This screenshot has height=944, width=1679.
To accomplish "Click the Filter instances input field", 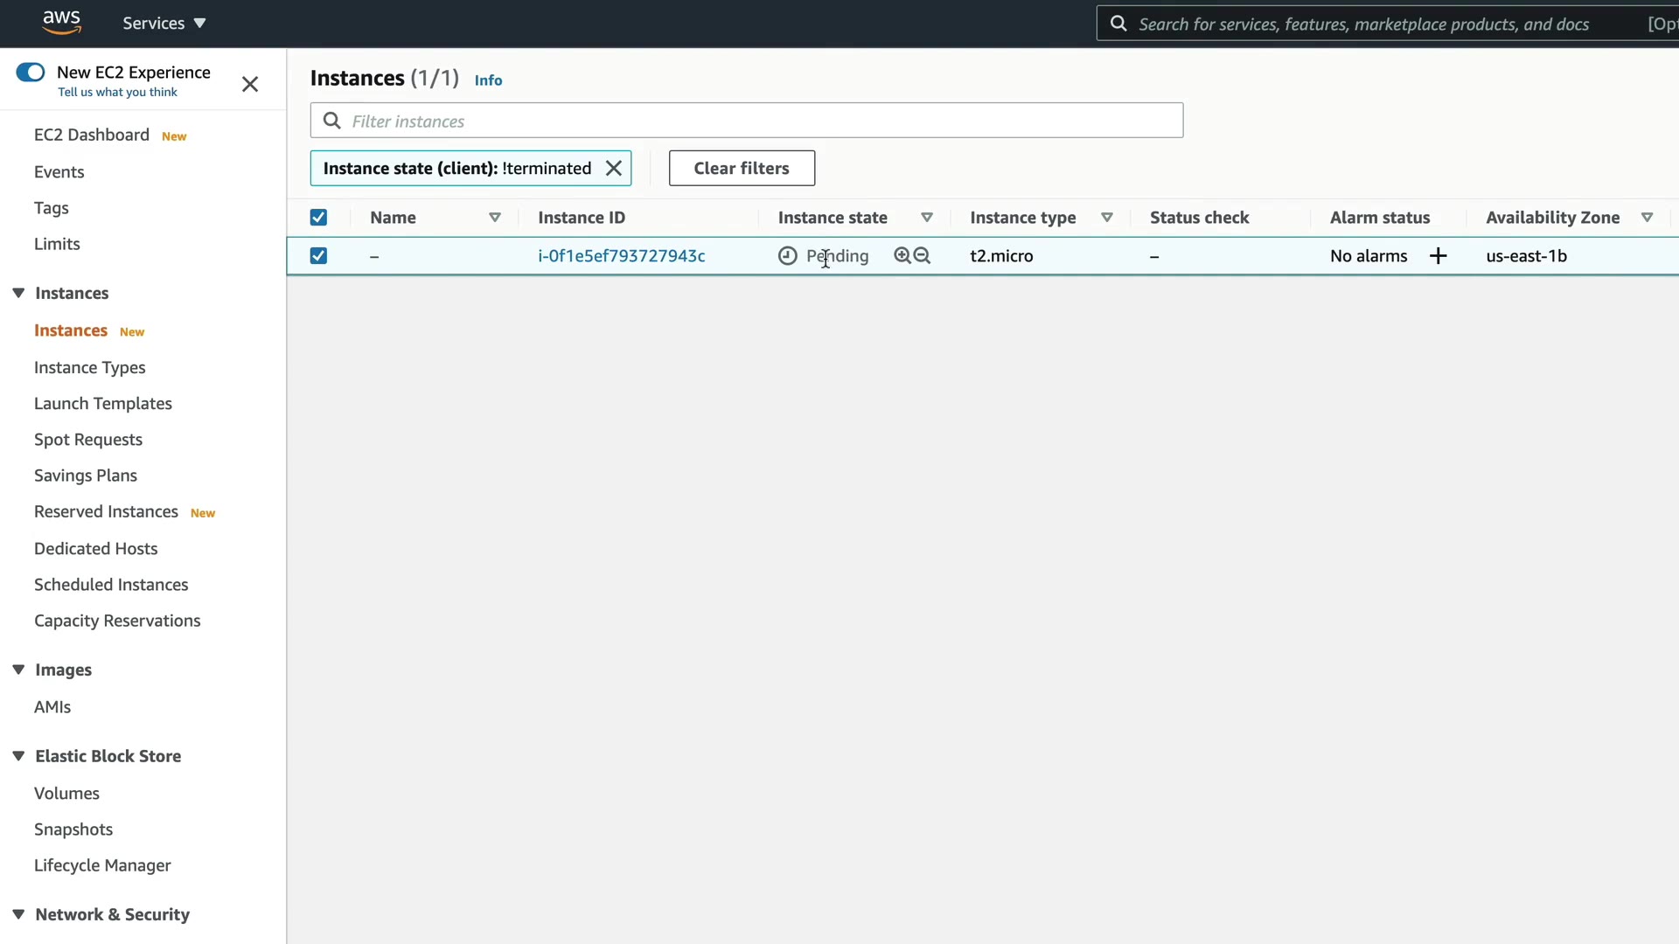I will pyautogui.click(x=761, y=121).
